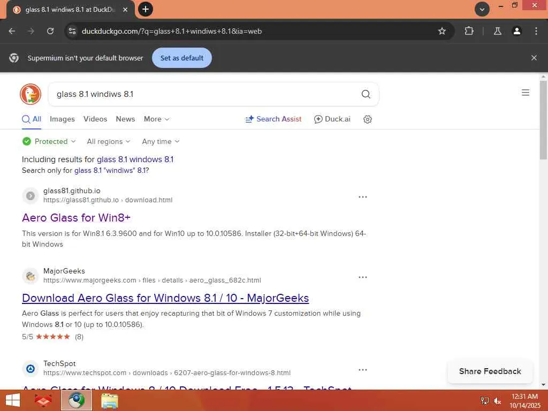The image size is (548, 411).
Task: Set Supermium as default browser
Action: (182, 58)
